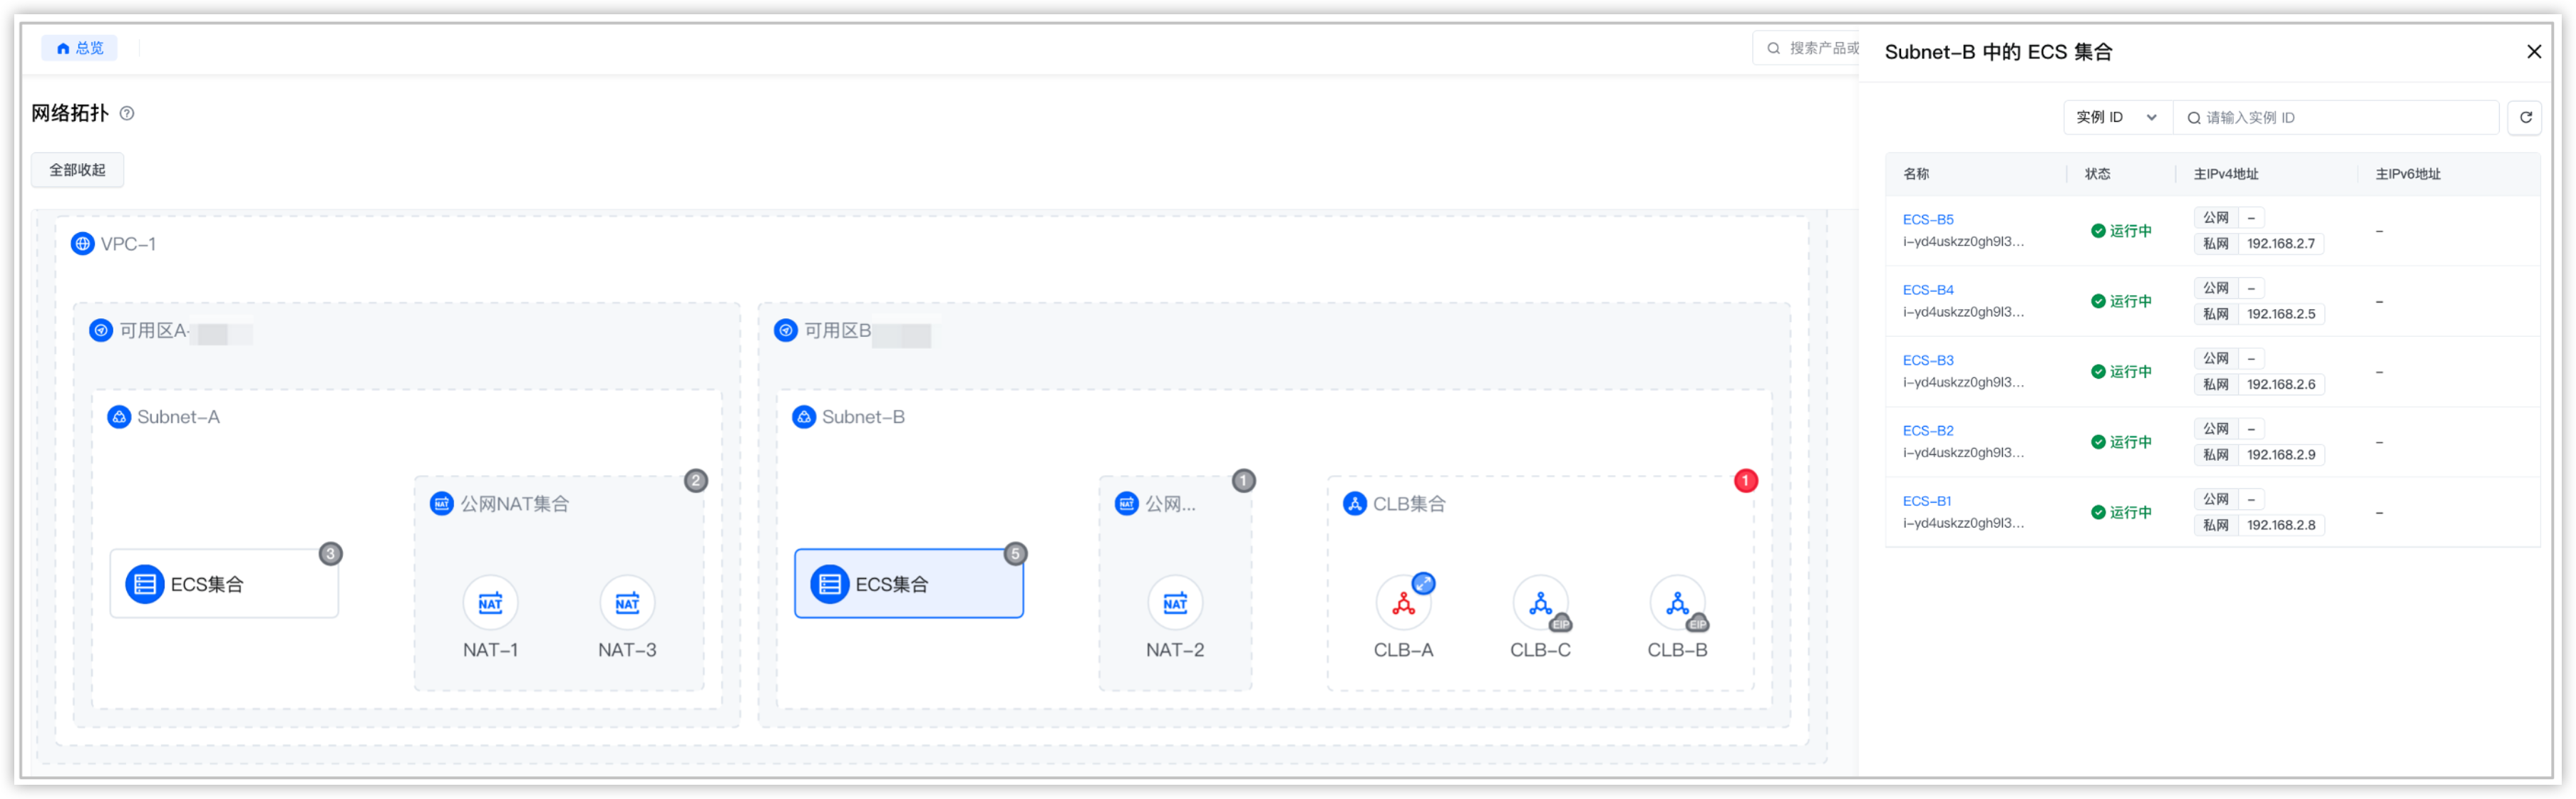Open the ECS-B5 instance link
Image resolution: width=2576 pixels, height=799 pixels.
1927,220
